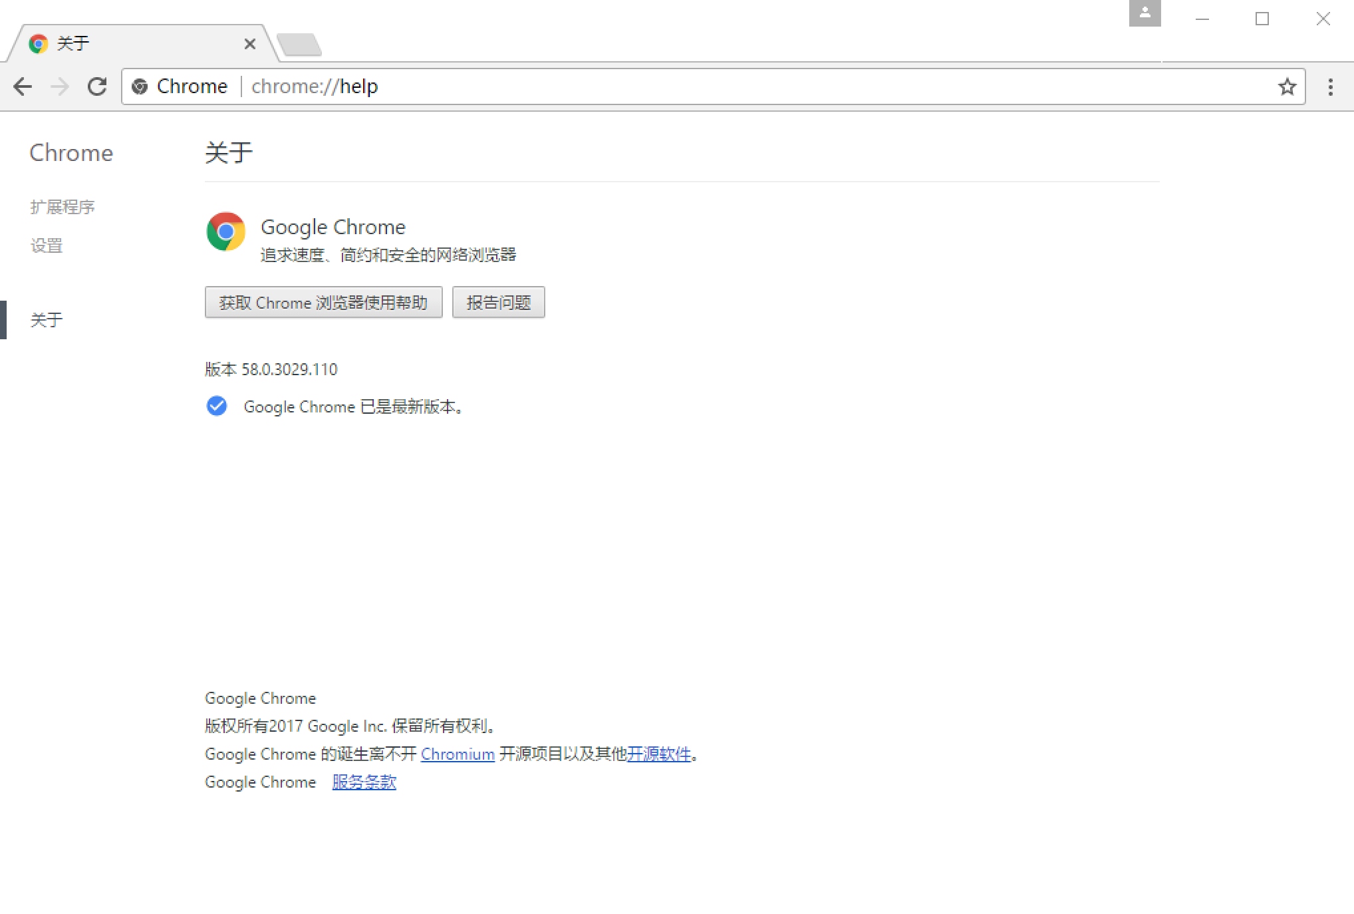This screenshot has width=1354, height=914.
Task: Open the 服务条款 link
Action: click(x=364, y=782)
